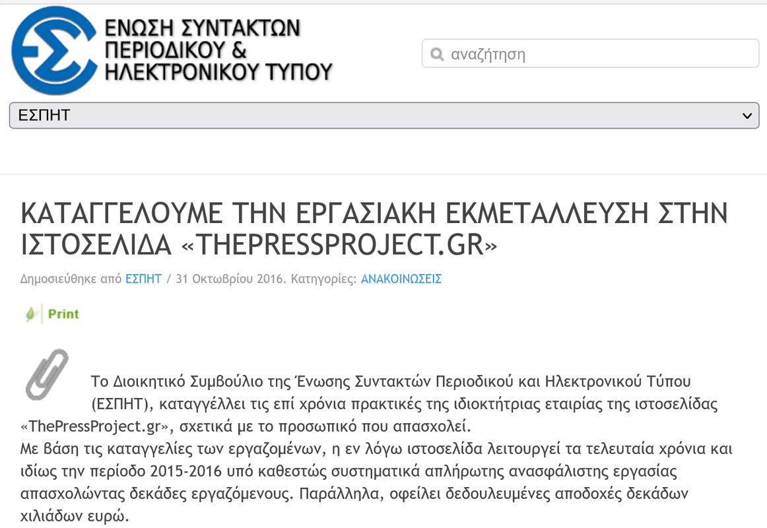Click the paperclip icon beside article
The image size is (767, 528).
pyautogui.click(x=47, y=374)
